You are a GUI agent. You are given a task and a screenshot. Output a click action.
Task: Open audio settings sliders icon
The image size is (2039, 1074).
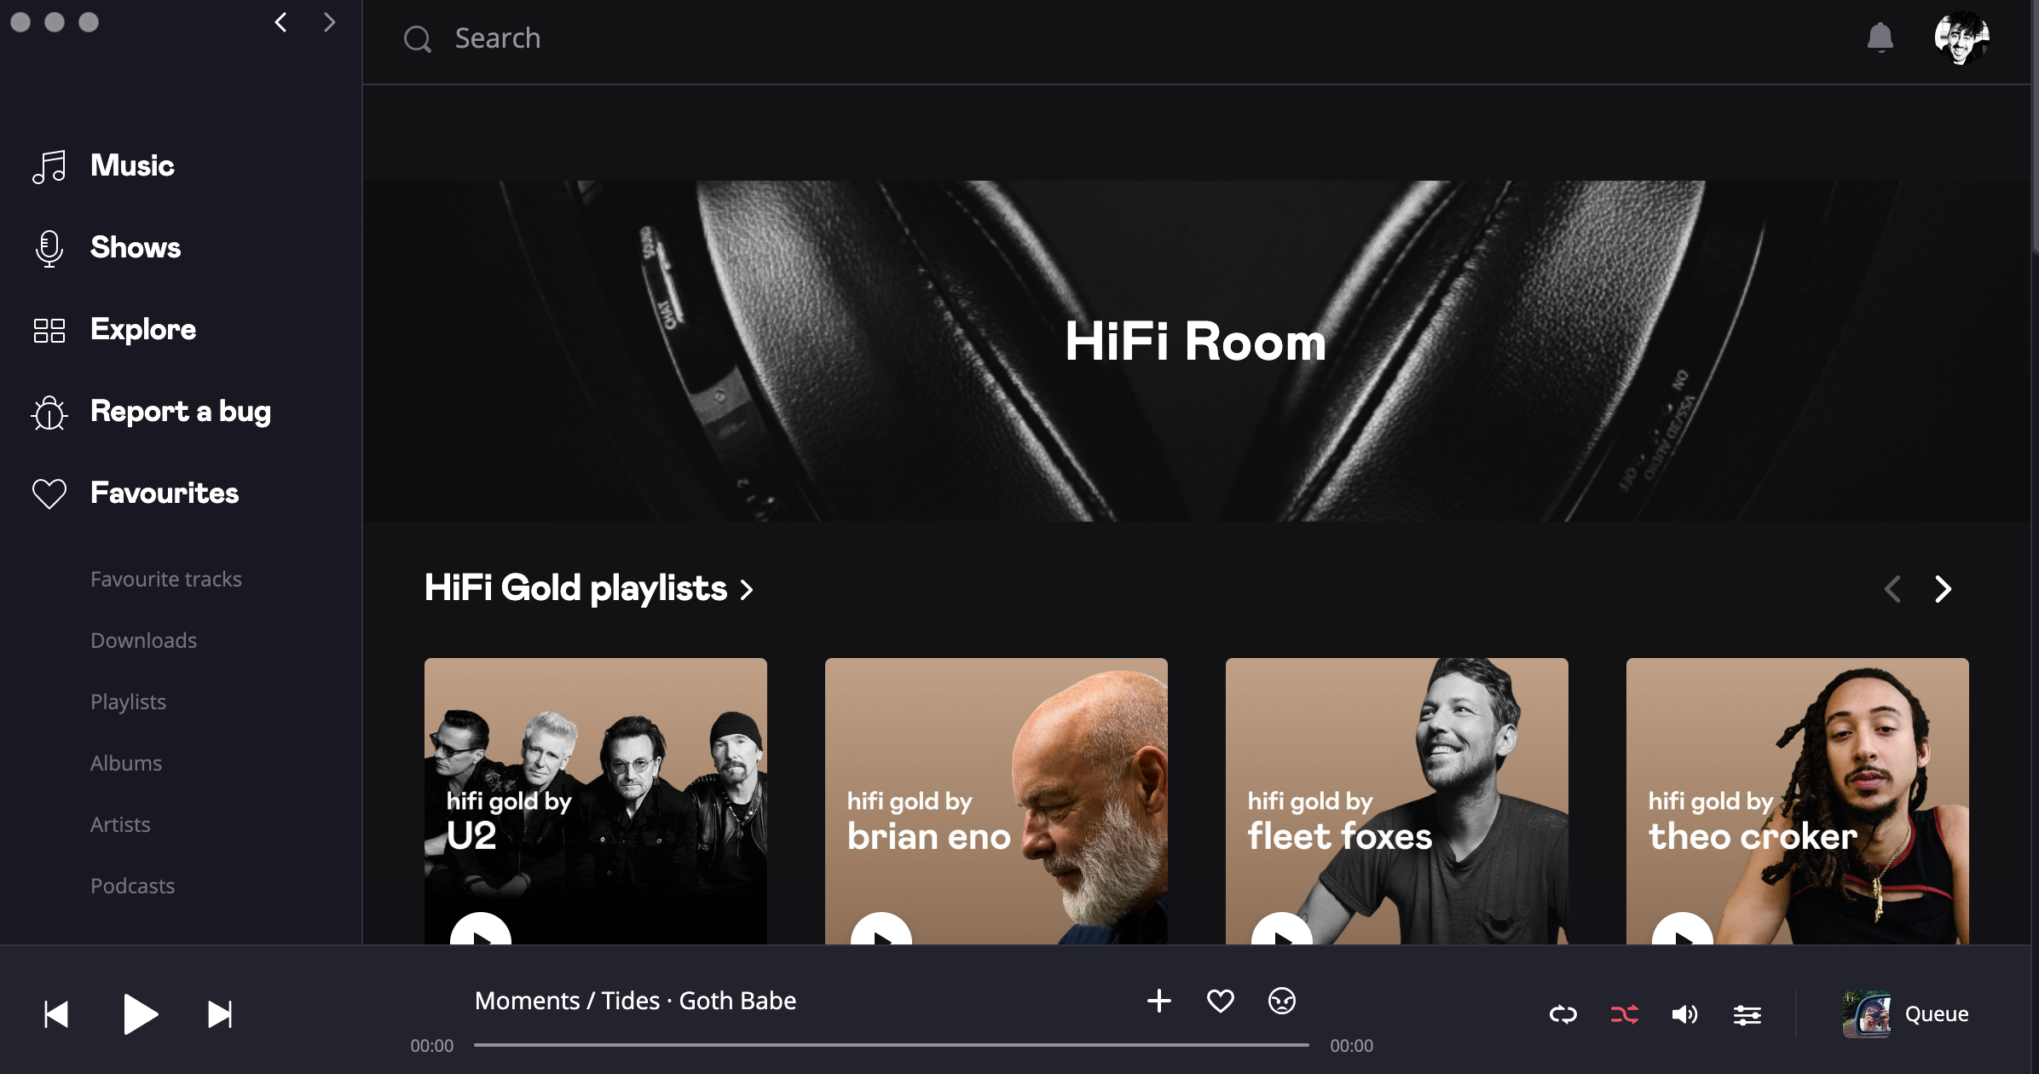tap(1747, 1014)
